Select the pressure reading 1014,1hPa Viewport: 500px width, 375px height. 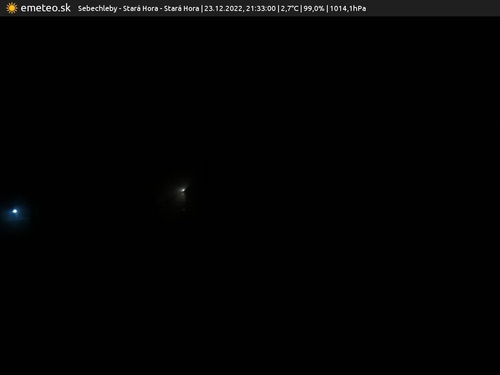coord(348,9)
